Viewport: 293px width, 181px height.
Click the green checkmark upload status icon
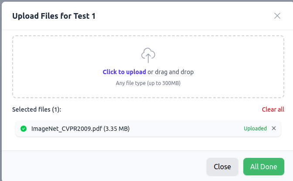coord(24,129)
